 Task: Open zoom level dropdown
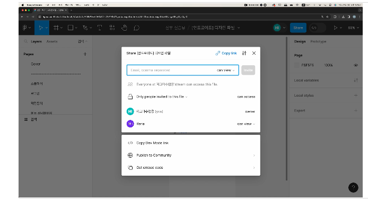353,28
